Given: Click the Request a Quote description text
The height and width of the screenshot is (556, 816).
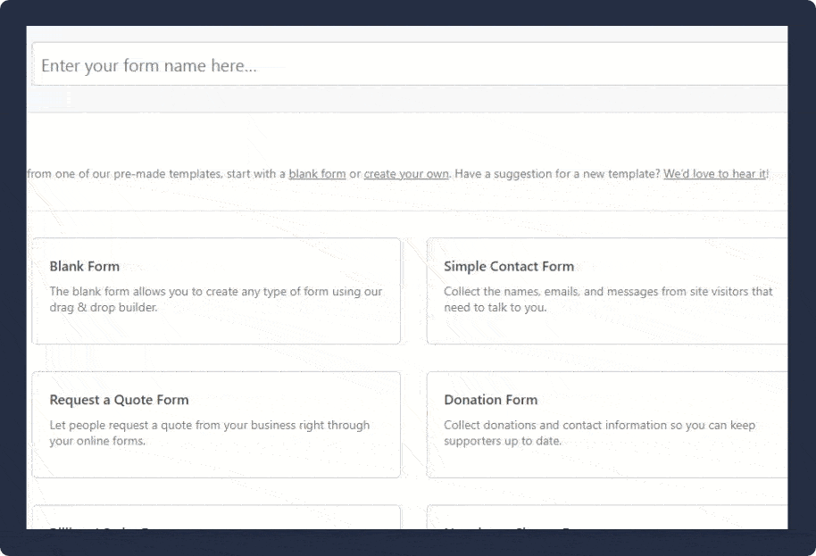Looking at the screenshot, I should point(209,433).
